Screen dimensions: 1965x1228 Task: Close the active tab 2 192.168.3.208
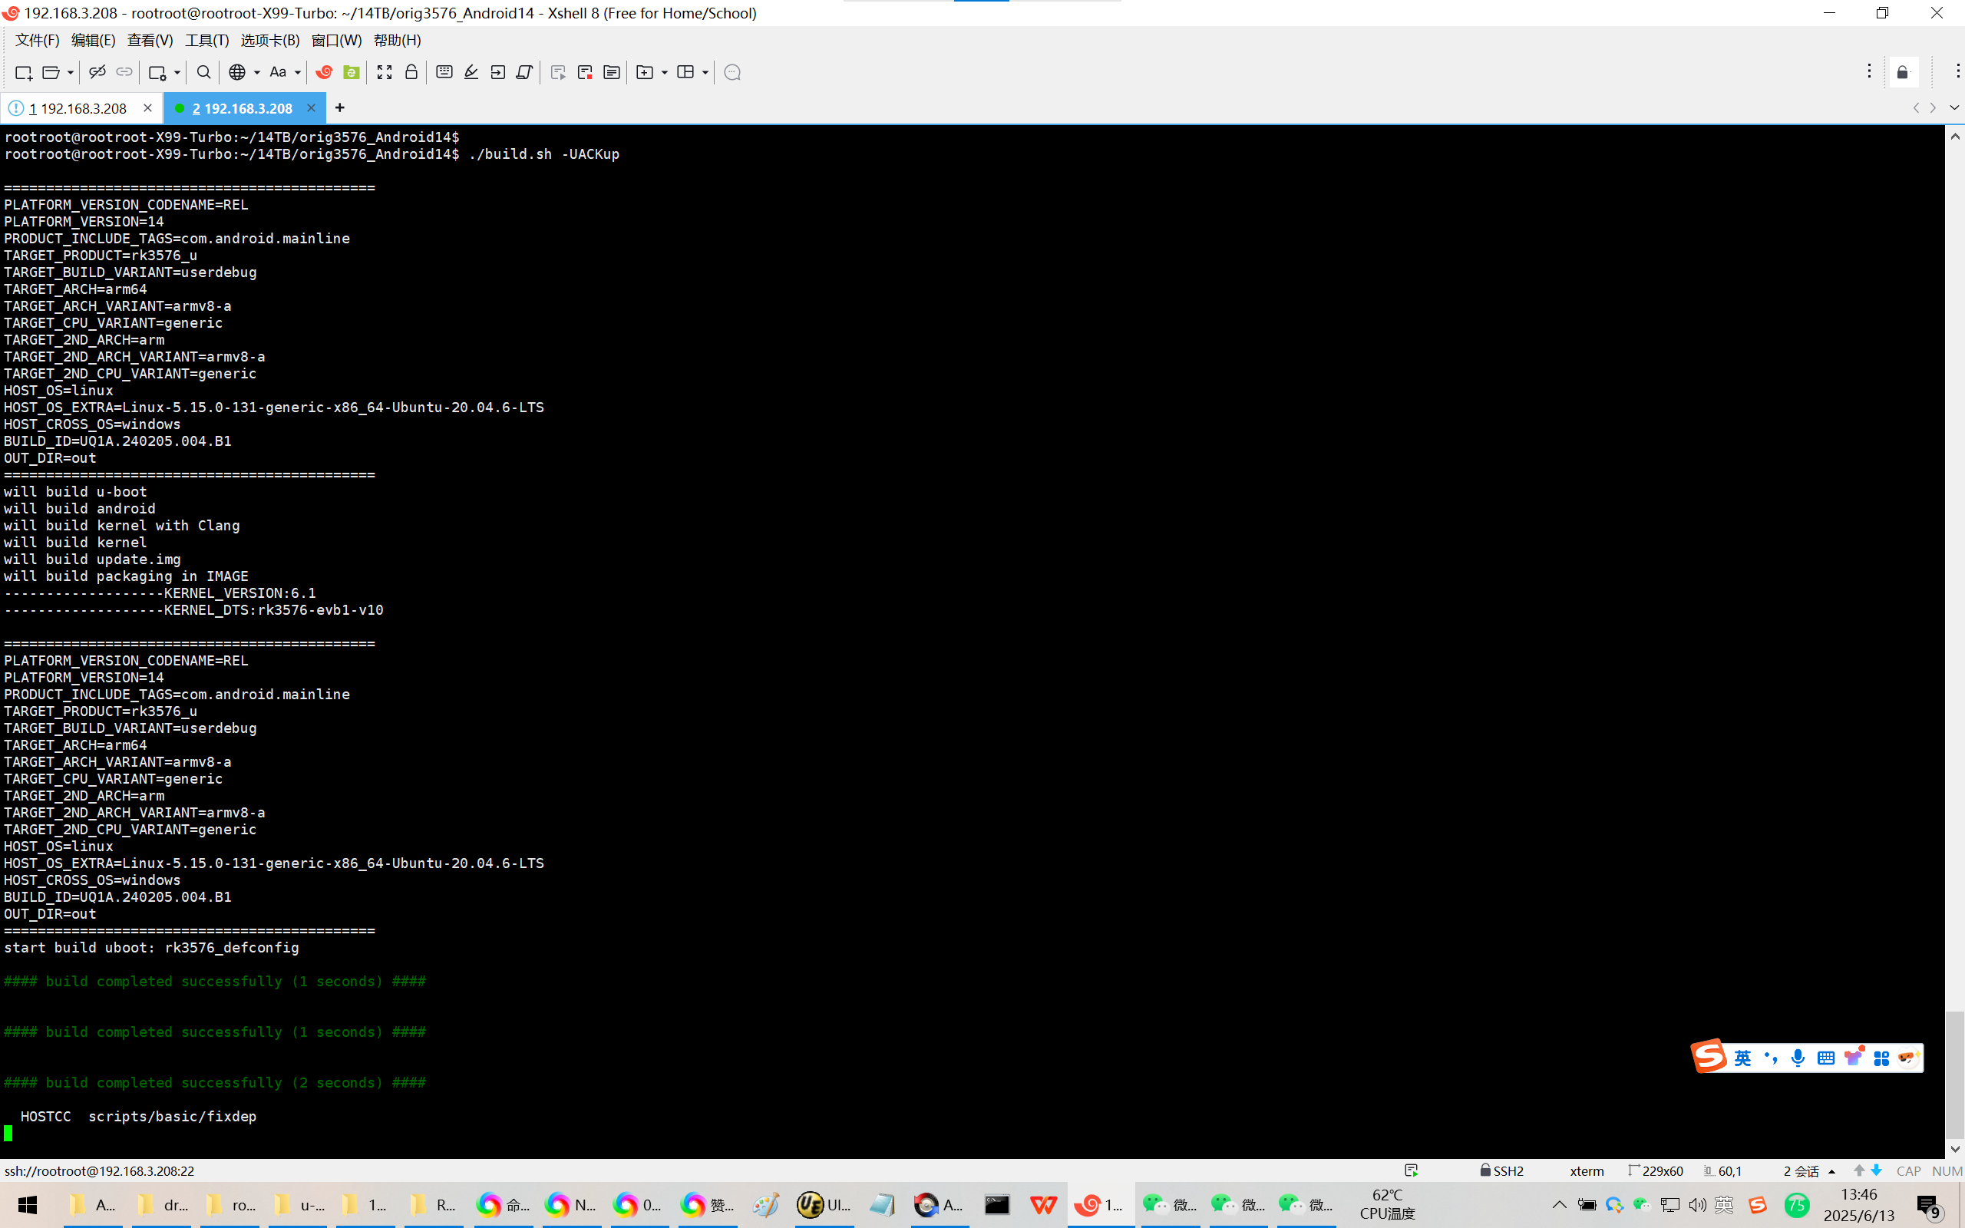tap(311, 108)
